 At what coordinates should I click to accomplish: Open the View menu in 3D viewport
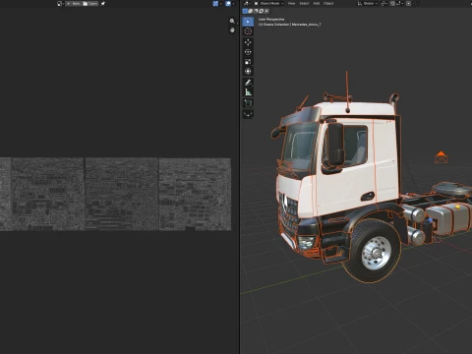point(291,4)
